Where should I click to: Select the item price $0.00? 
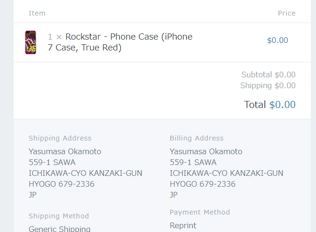point(277,40)
